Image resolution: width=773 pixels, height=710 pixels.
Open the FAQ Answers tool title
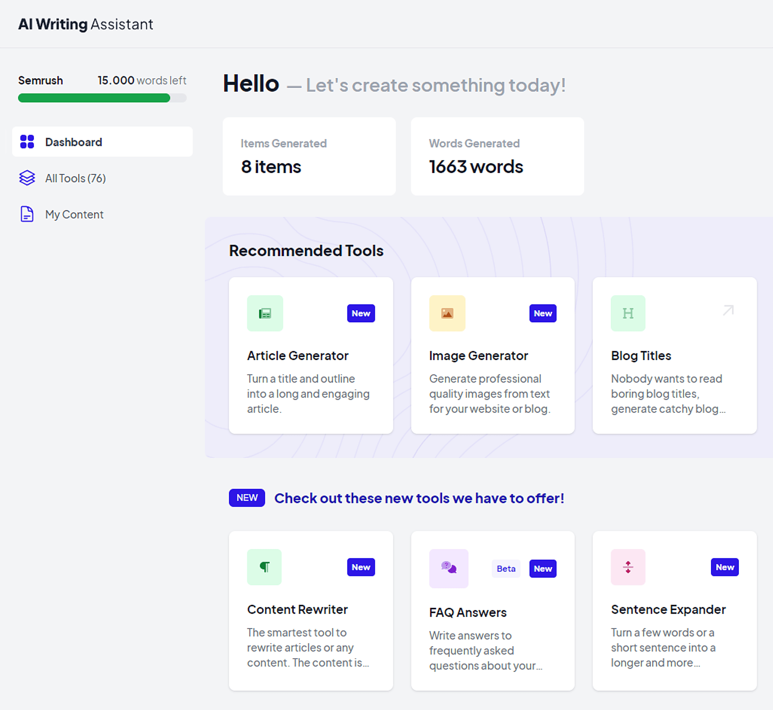[x=468, y=612]
